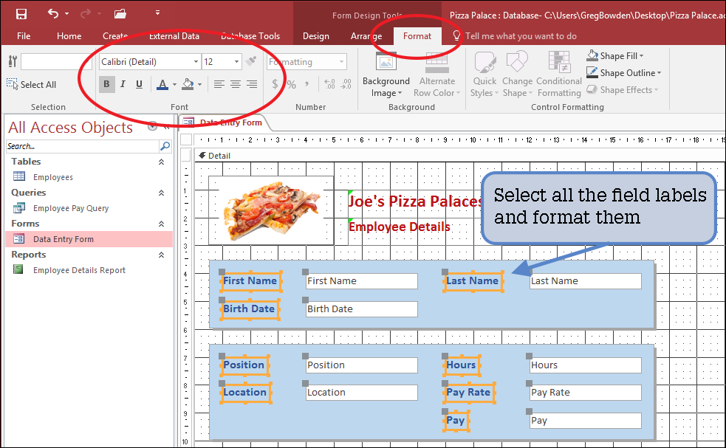Apply comma number format icon
The image size is (726, 448).
point(307,83)
